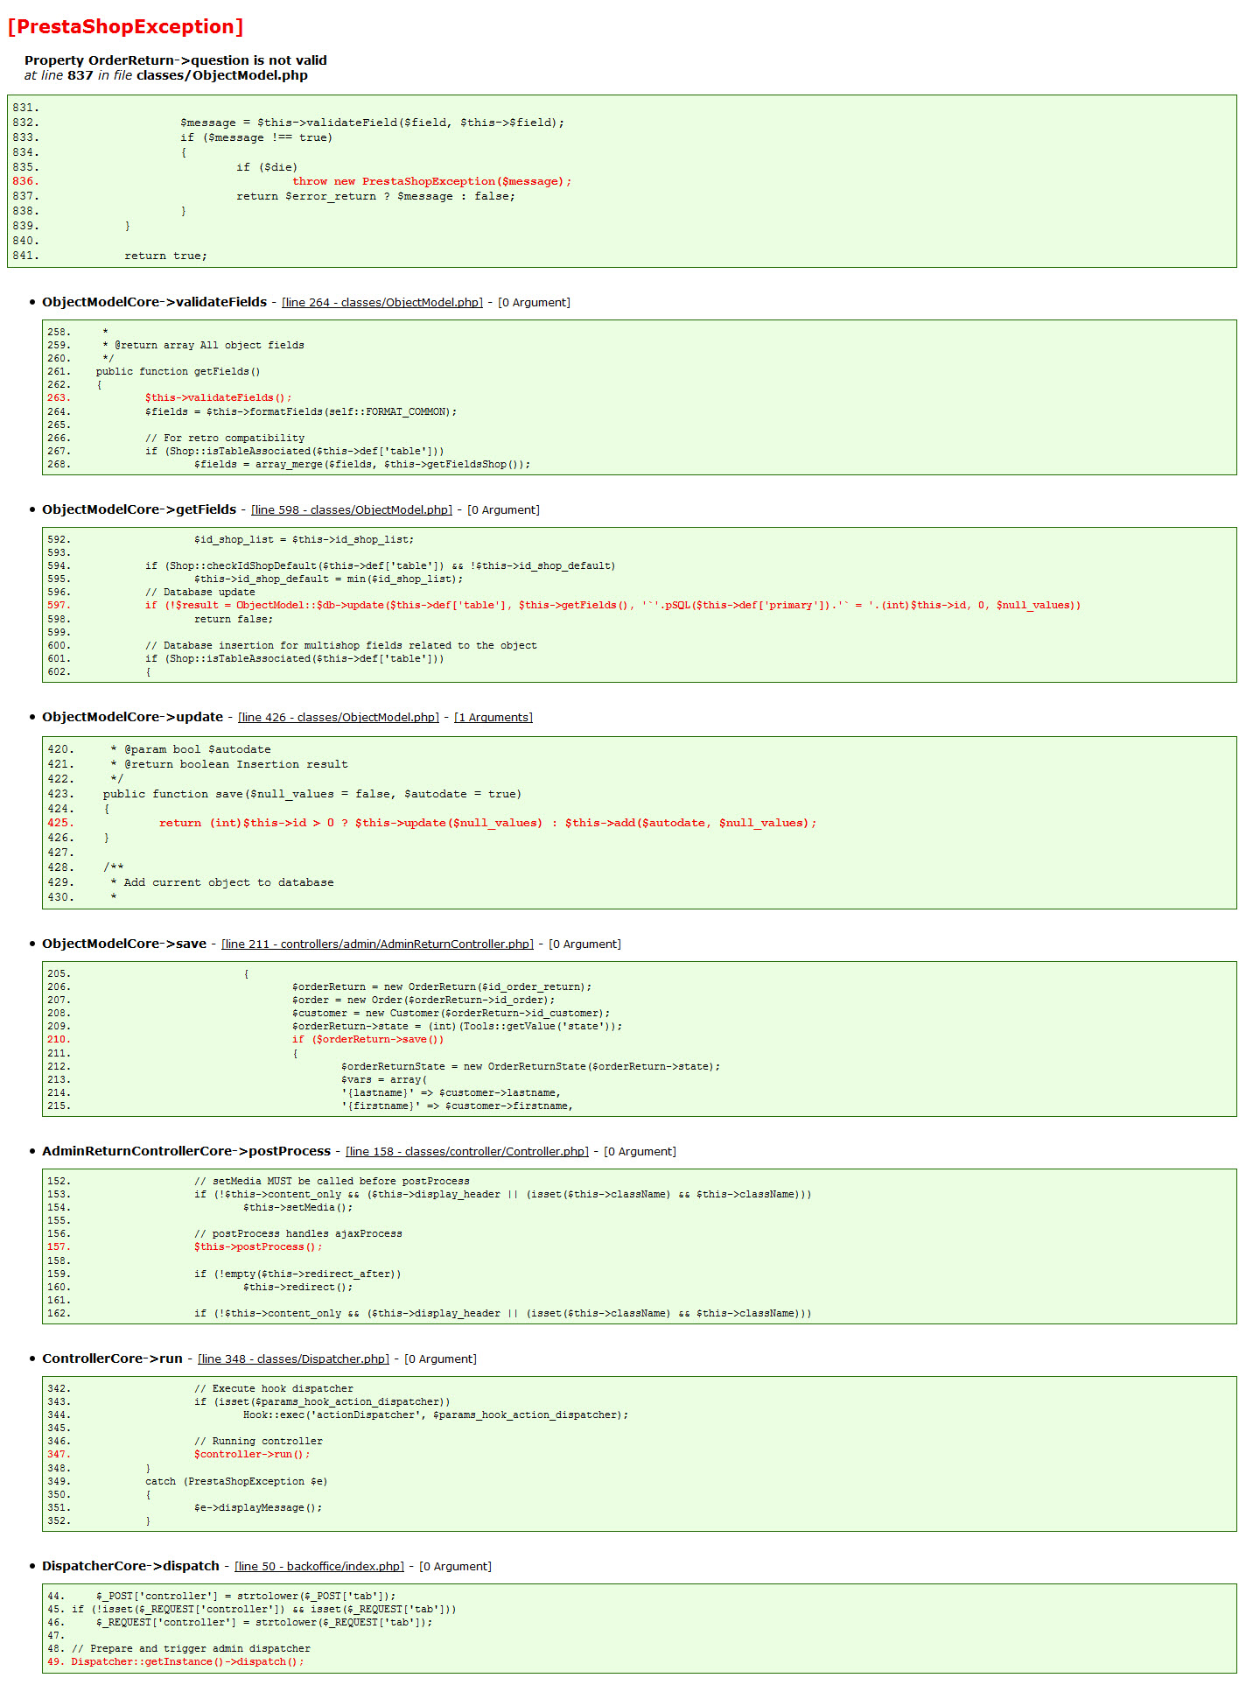The width and height of the screenshot is (1246, 1699).
Task: Click the '// setMedia MUST be called' comment line
Action: 332,1182
